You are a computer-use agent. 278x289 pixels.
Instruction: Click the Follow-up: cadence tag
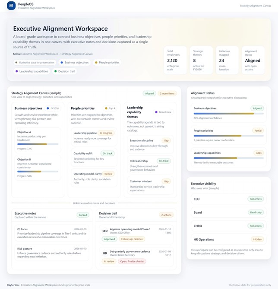click(132, 239)
